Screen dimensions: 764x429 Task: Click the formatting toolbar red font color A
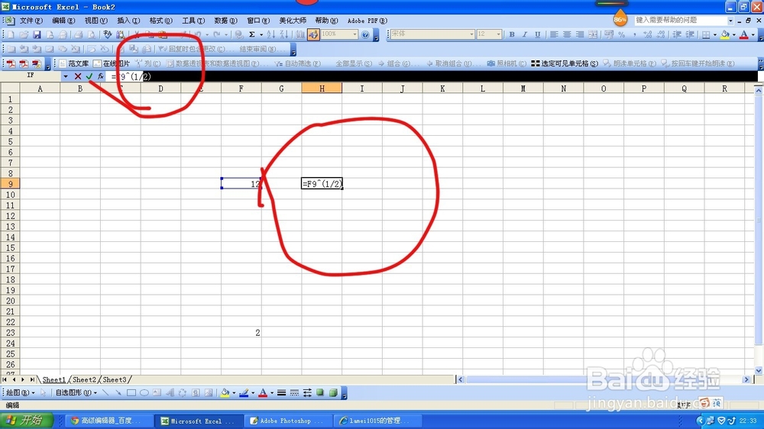[x=743, y=34]
